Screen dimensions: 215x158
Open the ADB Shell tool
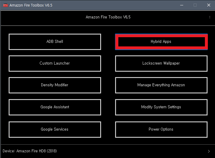coord(55,42)
